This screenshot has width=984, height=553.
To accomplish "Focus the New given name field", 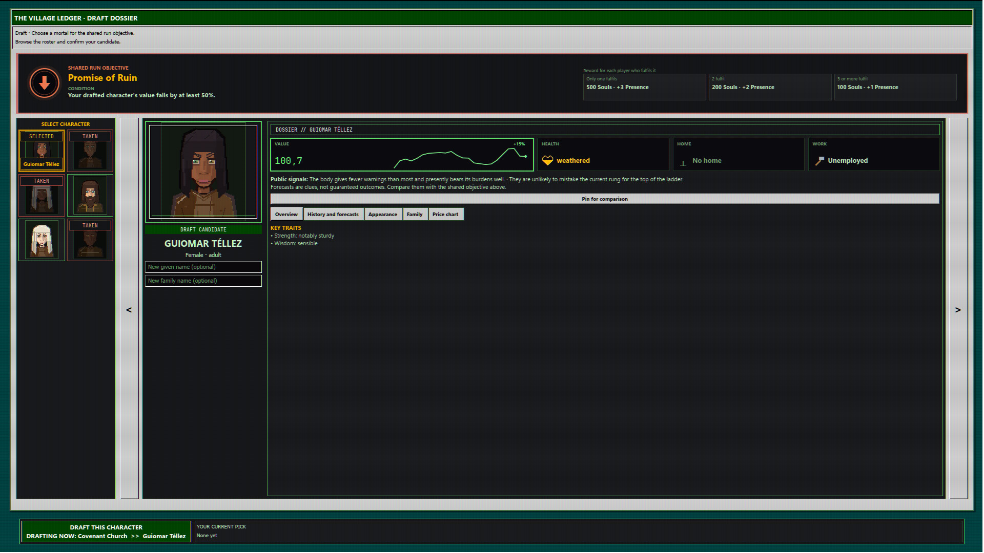I will coord(203,267).
